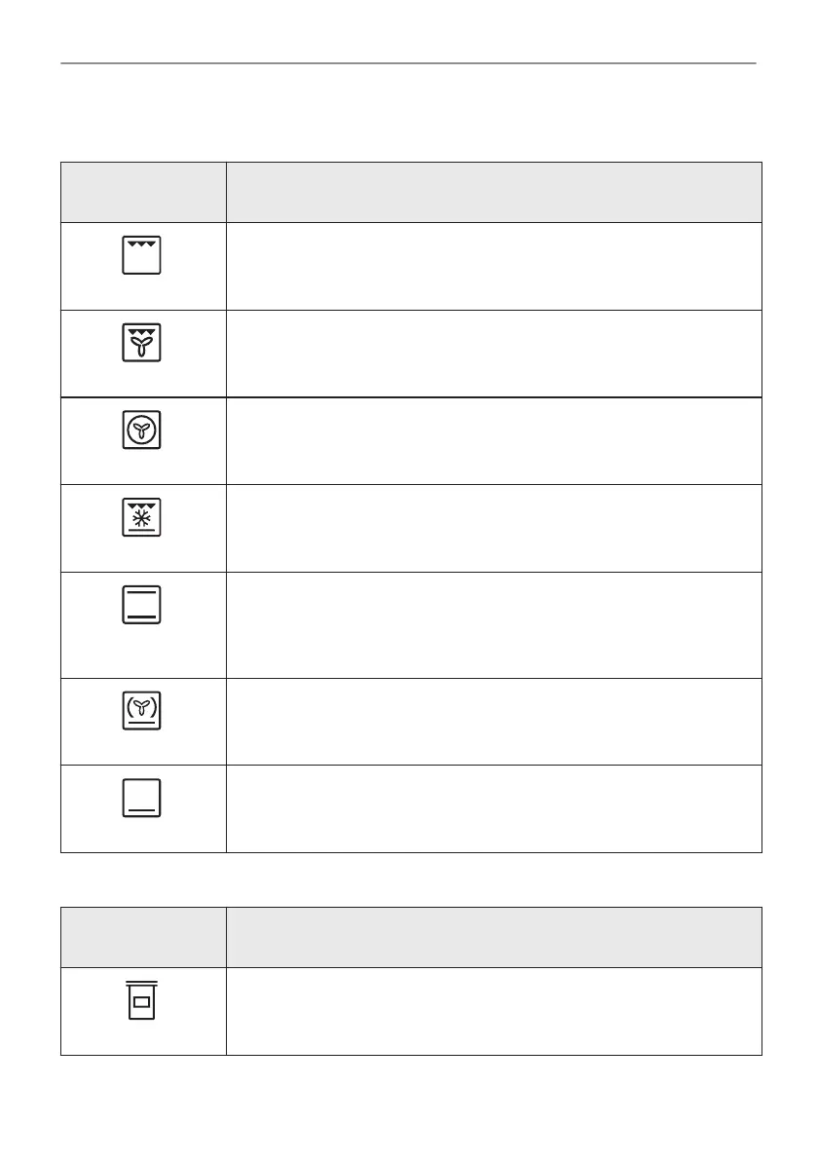
Task: Click the empty description cell beside the grill icon
Action: 494,266
